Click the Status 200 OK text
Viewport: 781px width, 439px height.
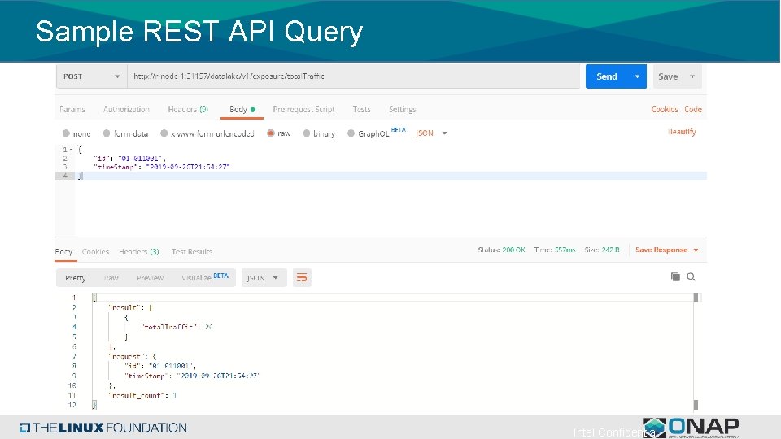point(502,250)
